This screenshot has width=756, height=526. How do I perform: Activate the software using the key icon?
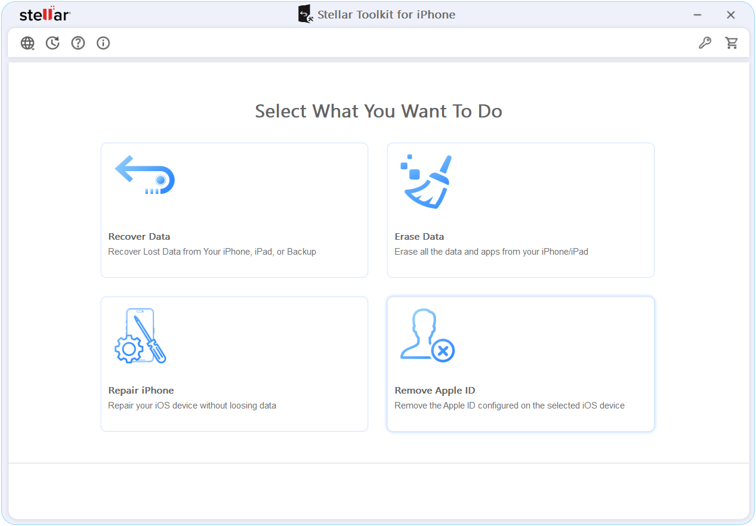(705, 42)
